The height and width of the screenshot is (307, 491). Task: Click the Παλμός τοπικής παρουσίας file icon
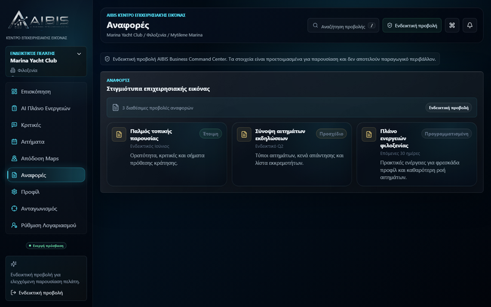(119, 134)
